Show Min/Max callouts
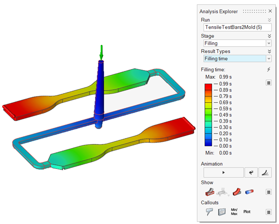Image resolution: width=279 pixels, height=224 pixels. tap(235, 212)
